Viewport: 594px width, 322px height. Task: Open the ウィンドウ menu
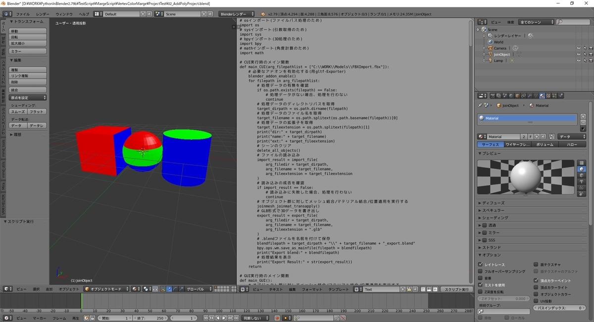(x=64, y=14)
